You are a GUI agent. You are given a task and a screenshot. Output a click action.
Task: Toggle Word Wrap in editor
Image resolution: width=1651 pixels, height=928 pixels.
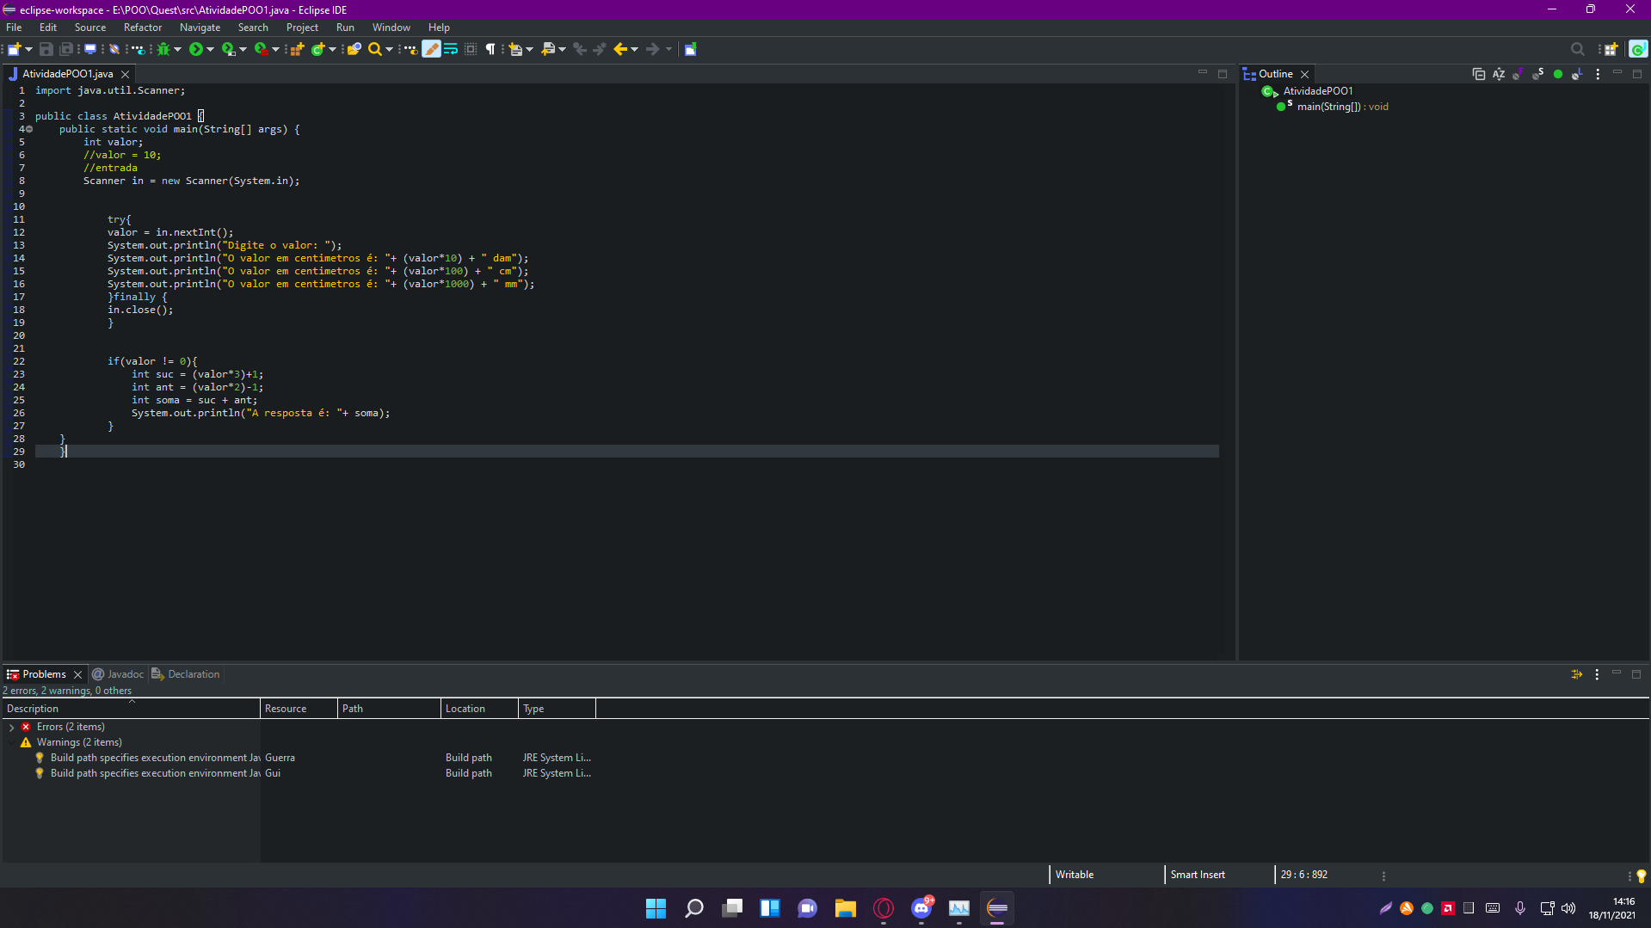[451, 49]
